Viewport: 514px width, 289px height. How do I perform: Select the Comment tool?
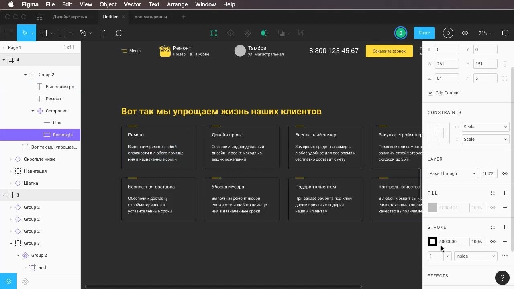119,33
